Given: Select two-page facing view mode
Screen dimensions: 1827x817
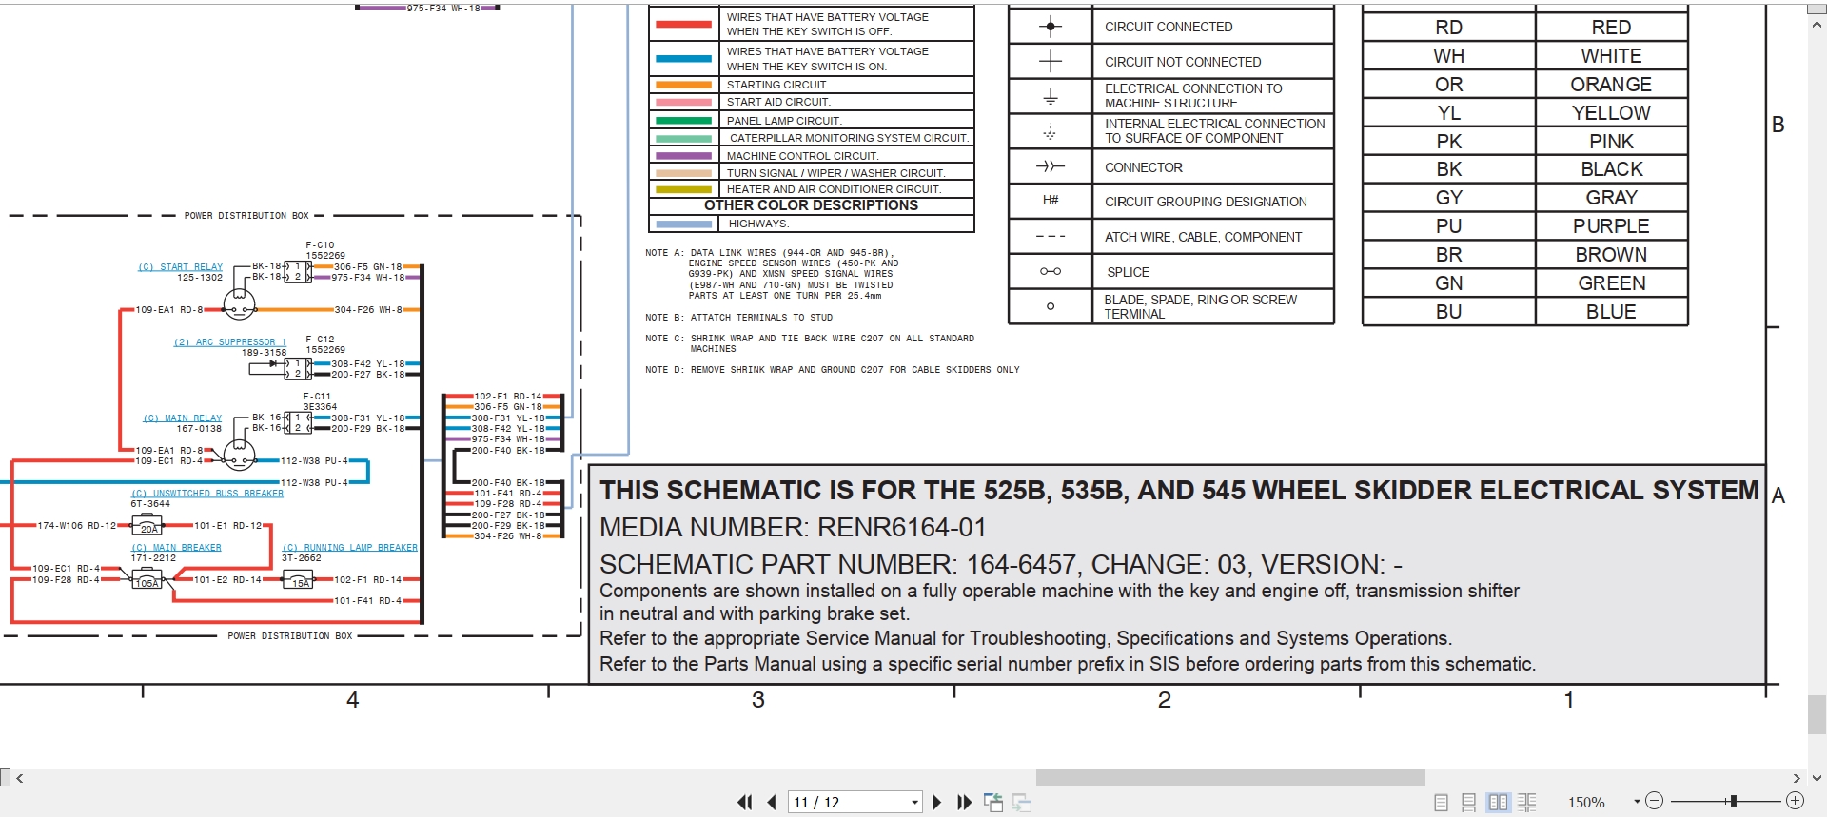Looking at the screenshot, I should [x=1498, y=803].
